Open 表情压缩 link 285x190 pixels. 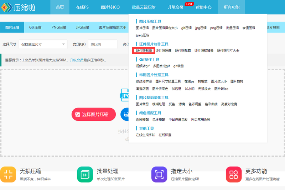[249, 28]
